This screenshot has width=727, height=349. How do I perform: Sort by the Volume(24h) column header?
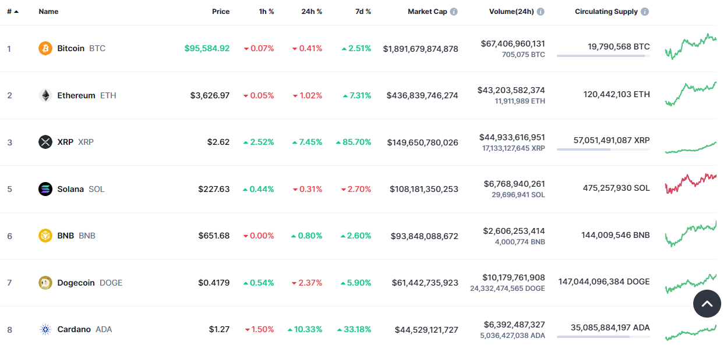click(x=511, y=12)
